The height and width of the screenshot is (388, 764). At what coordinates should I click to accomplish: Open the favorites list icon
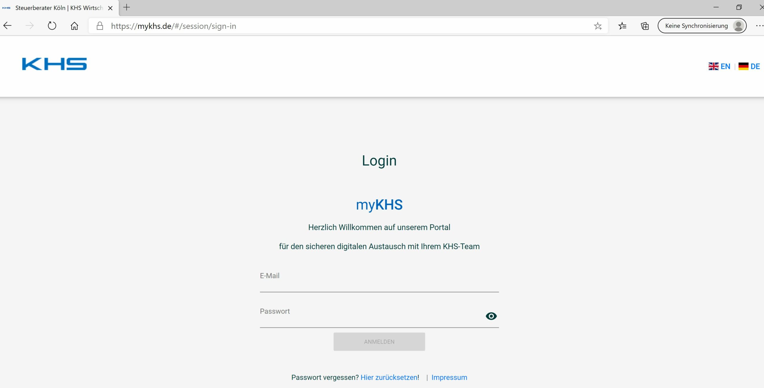pos(622,26)
